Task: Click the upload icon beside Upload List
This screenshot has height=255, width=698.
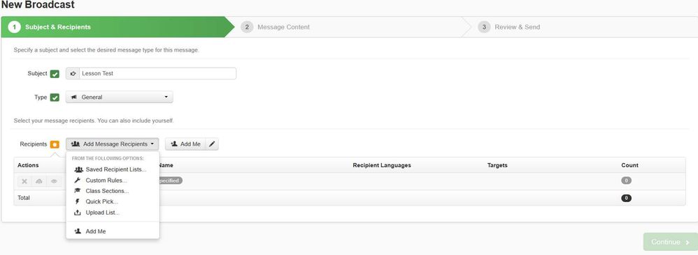Action: [78, 212]
